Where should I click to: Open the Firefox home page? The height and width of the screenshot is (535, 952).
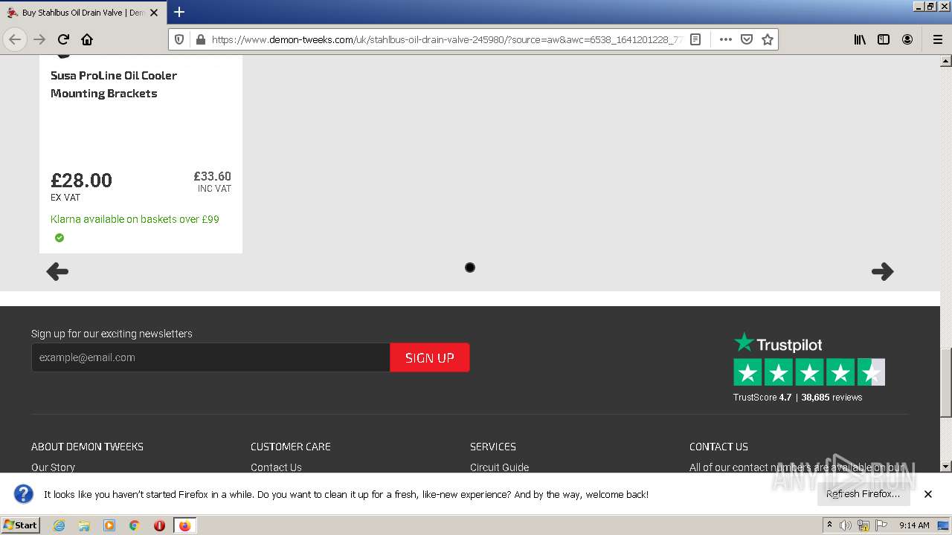coord(87,39)
